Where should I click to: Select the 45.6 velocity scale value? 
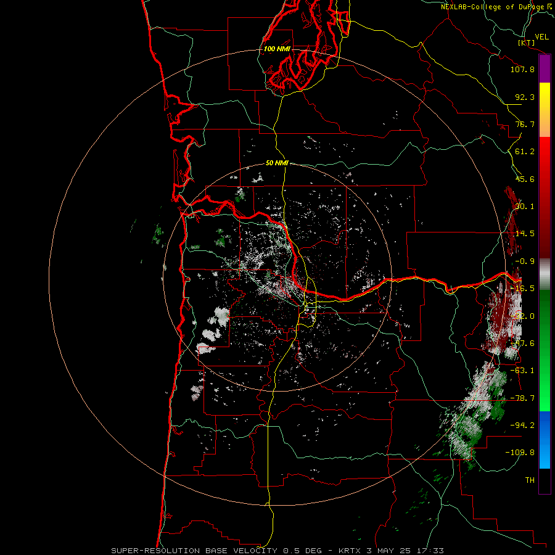pyautogui.click(x=525, y=179)
